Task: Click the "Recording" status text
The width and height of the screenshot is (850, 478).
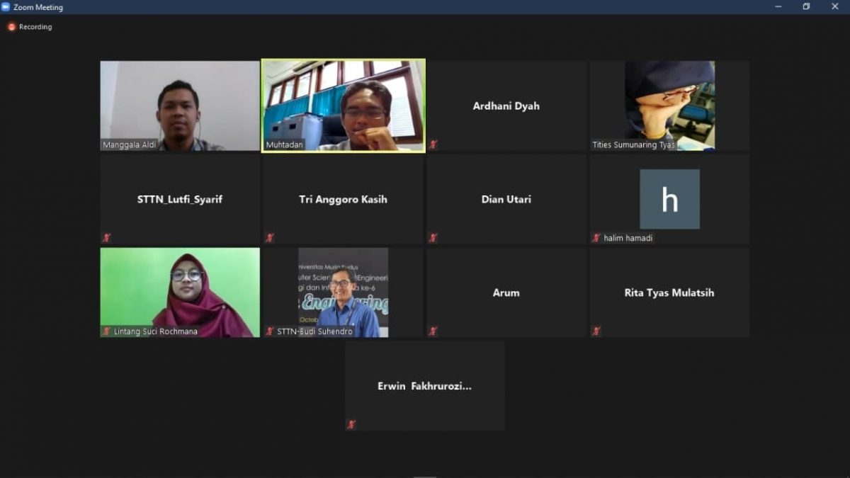Action: click(35, 27)
